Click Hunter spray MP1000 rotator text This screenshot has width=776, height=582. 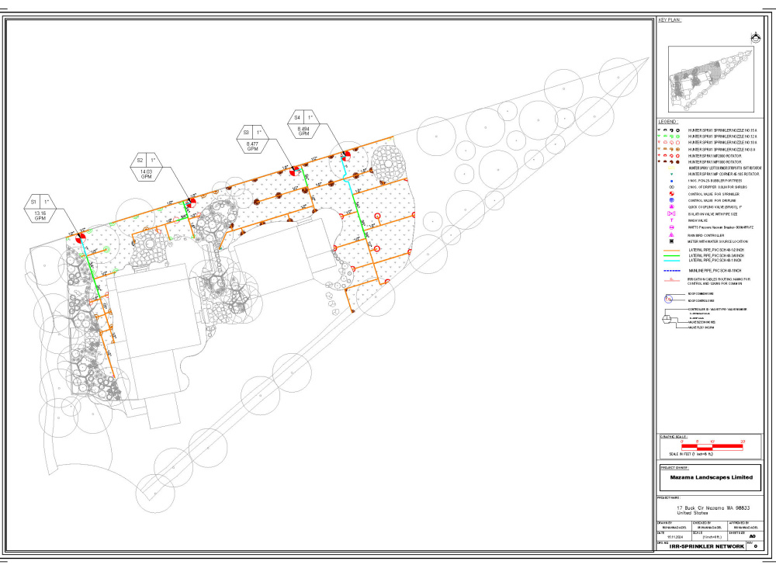pos(715,162)
